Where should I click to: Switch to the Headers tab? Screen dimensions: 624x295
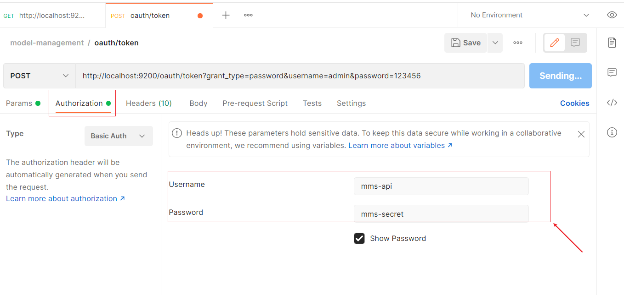tap(148, 103)
